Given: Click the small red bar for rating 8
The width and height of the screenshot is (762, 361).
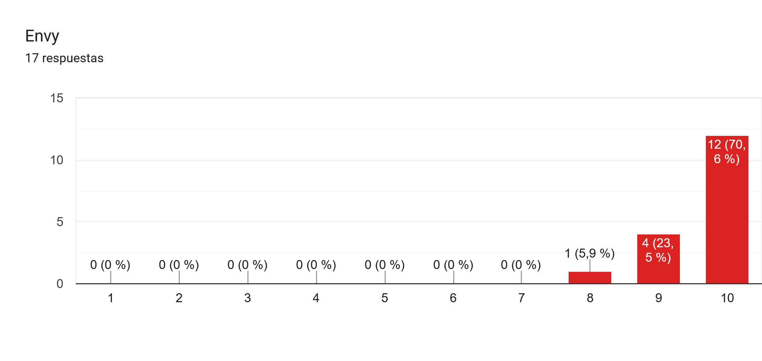Looking at the screenshot, I should tap(590, 278).
